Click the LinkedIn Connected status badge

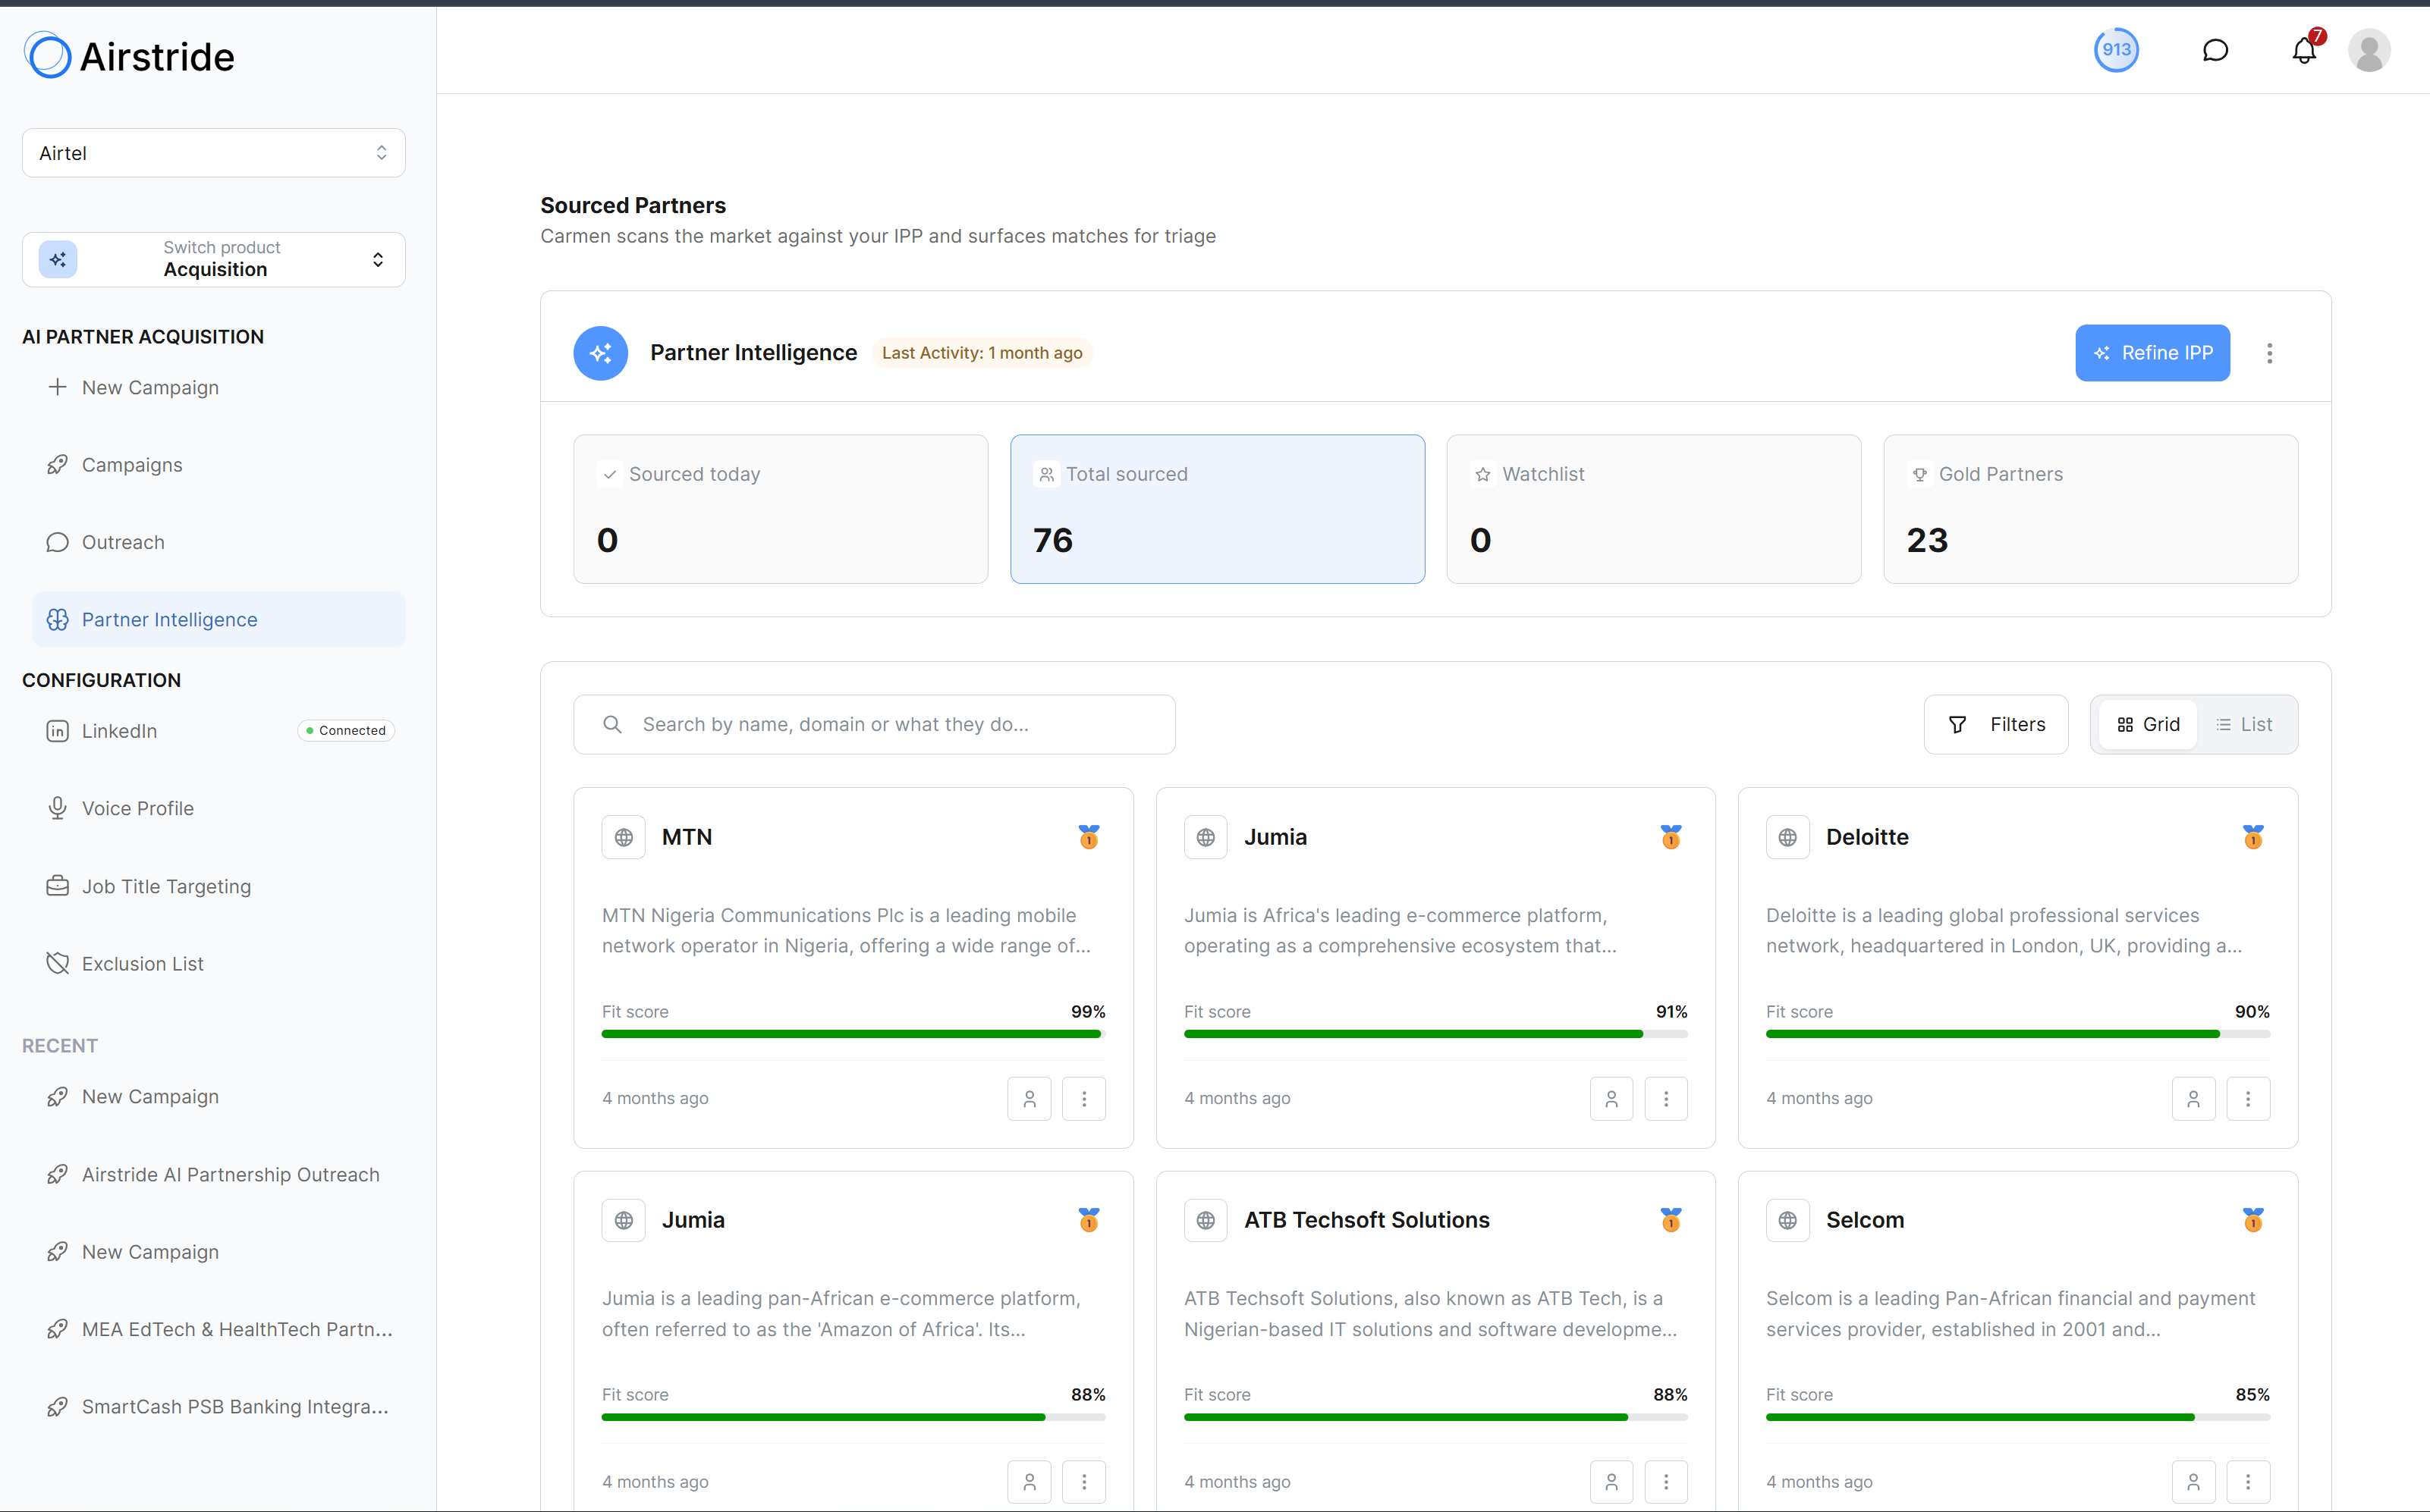(x=346, y=731)
